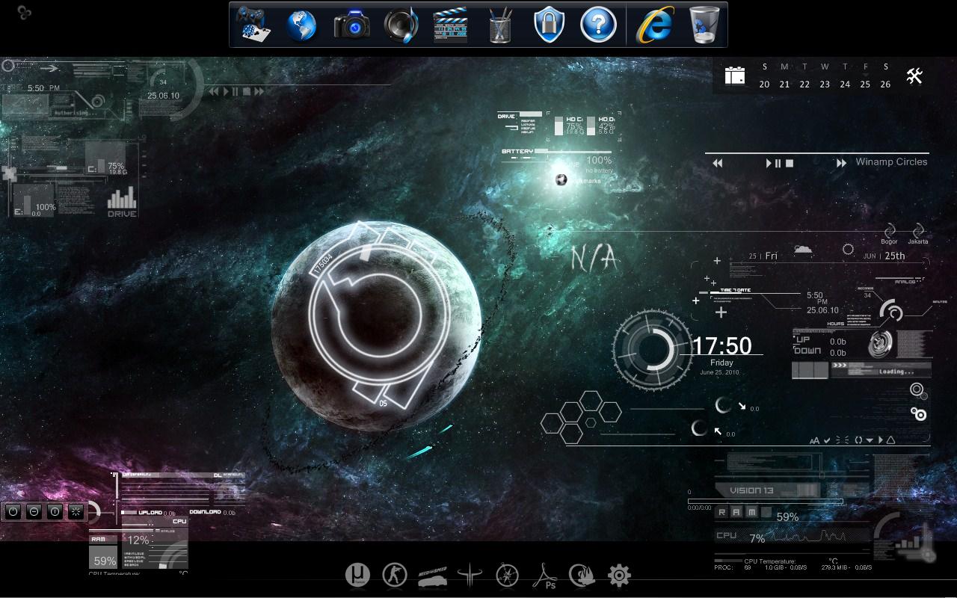Image resolution: width=957 pixels, height=598 pixels.
Task: Start µTorrent from the bottom dock
Action: [x=358, y=575]
